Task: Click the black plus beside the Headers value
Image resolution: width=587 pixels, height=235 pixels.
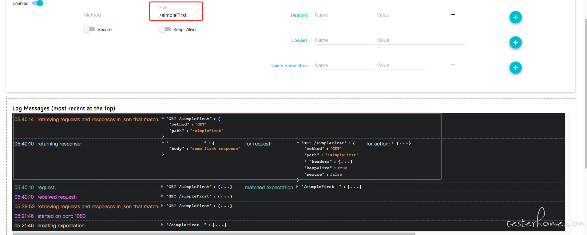Action: 453,14
